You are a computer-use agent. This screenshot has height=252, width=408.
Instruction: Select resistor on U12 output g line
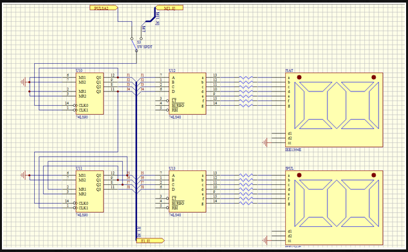coord(246,105)
